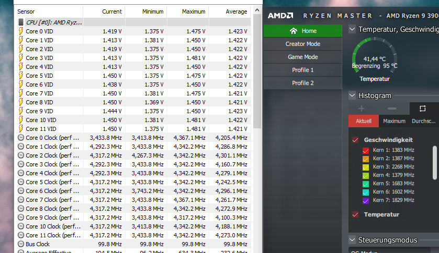The height and width of the screenshot is (253, 439).
Task: Click the Current column header
Action: pyautogui.click(x=104, y=11)
